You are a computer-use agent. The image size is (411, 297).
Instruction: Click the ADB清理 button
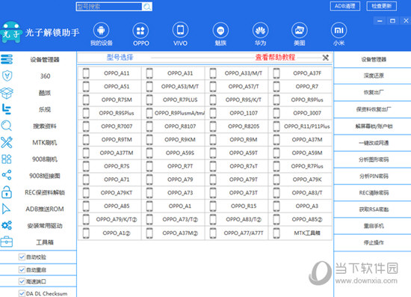pos(345,6)
